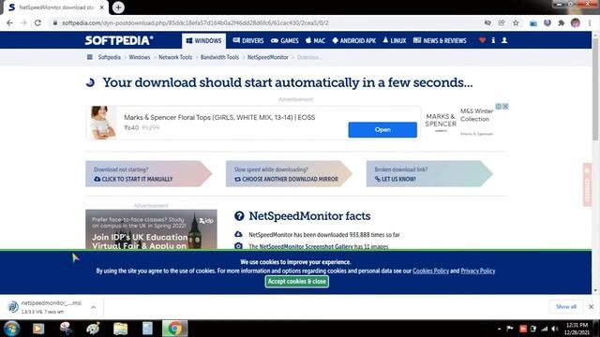Accept cookies and close the banner
Image resolution: width=600 pixels, height=337 pixels.
pyautogui.click(x=296, y=282)
